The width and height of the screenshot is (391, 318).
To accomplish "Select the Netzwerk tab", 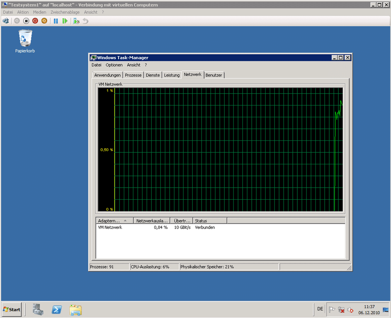I will tap(193, 74).
